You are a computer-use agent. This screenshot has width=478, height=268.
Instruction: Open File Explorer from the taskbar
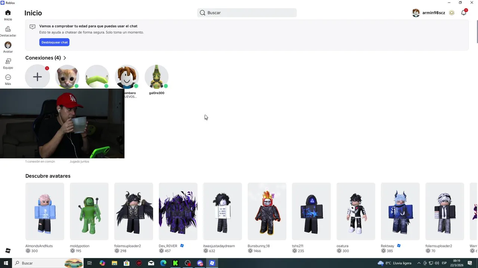click(x=114, y=263)
